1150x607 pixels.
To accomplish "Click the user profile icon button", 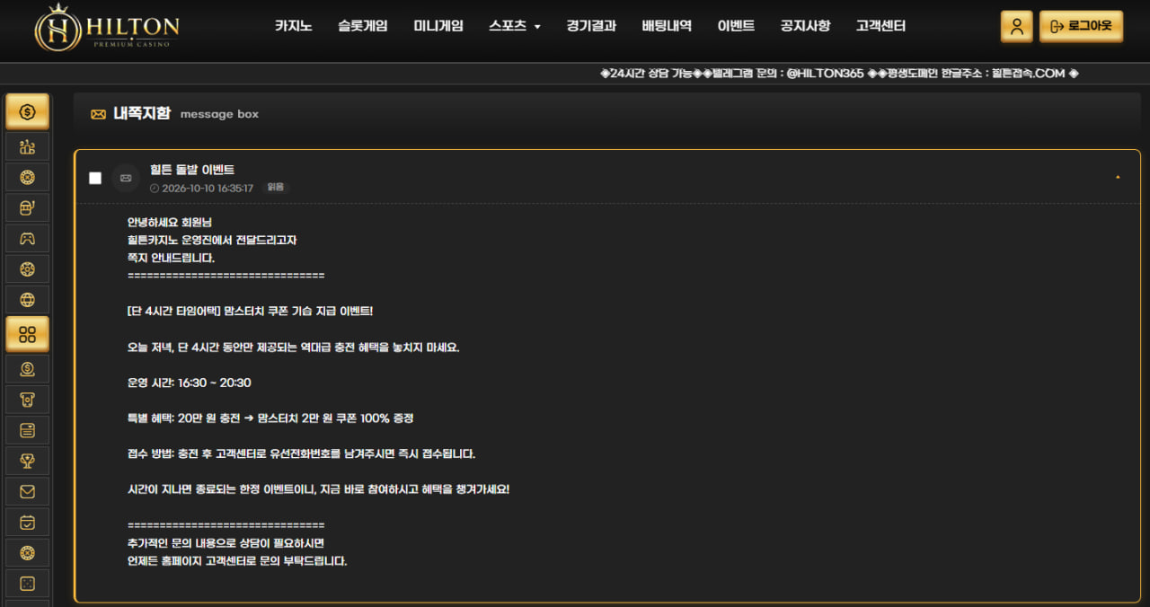I will (x=1016, y=26).
